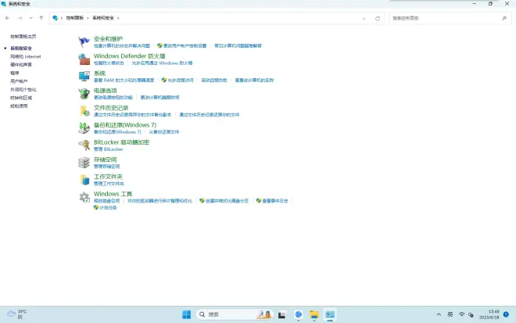Expand the chevron after 系统和安全 in the breadcrumb
Viewport: 516px width, 323px height.
pyautogui.click(x=118, y=18)
